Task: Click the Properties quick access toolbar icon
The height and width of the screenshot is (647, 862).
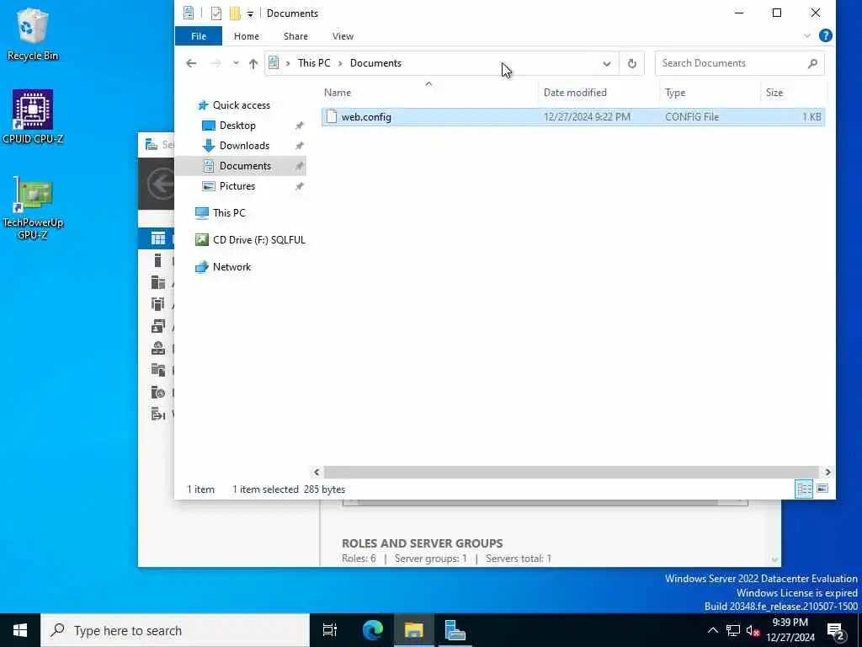Action: [216, 13]
